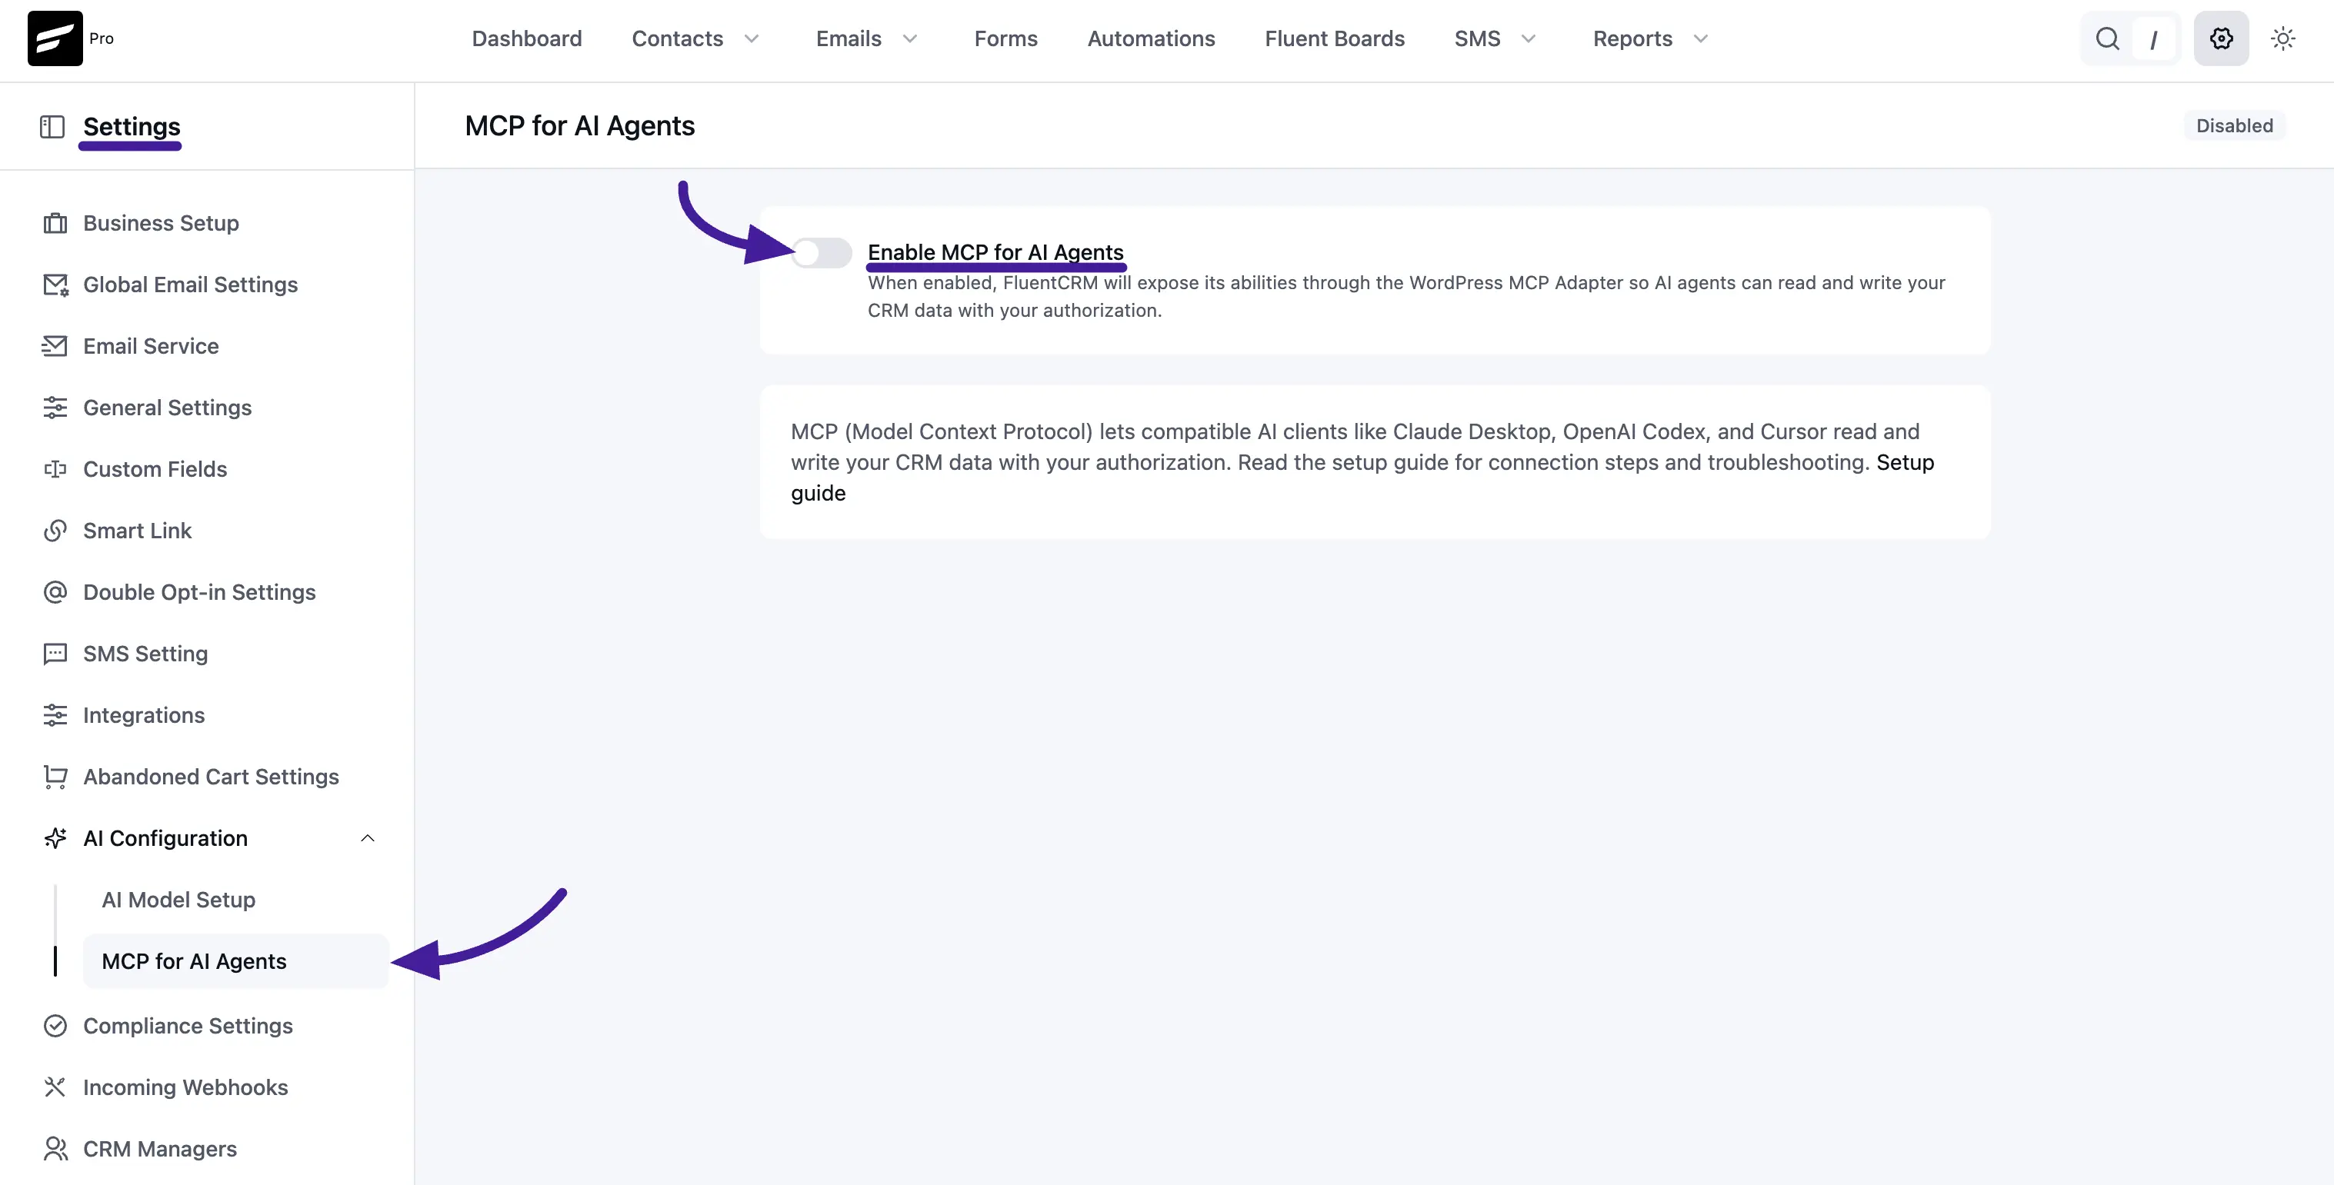Click the Incoming Webhooks icon
This screenshot has height=1185, width=2334.
(x=55, y=1087)
